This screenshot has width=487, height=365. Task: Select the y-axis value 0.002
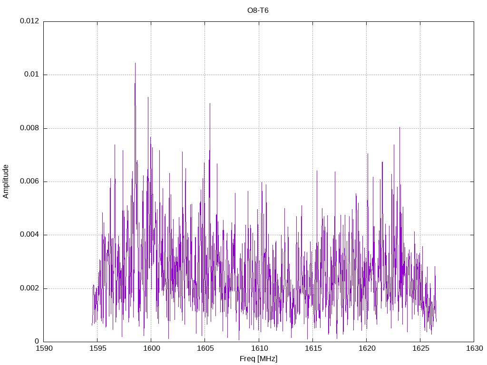(29, 288)
